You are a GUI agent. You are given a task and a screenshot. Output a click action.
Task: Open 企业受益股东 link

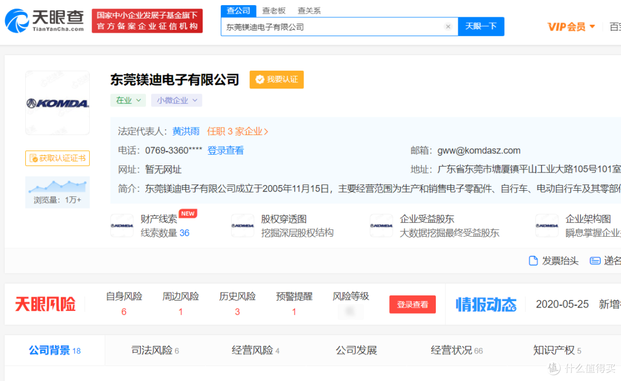[x=427, y=219]
